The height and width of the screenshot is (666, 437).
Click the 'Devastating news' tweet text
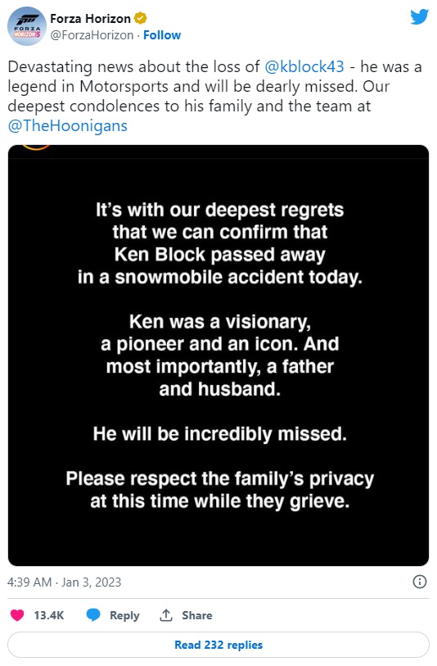click(215, 96)
